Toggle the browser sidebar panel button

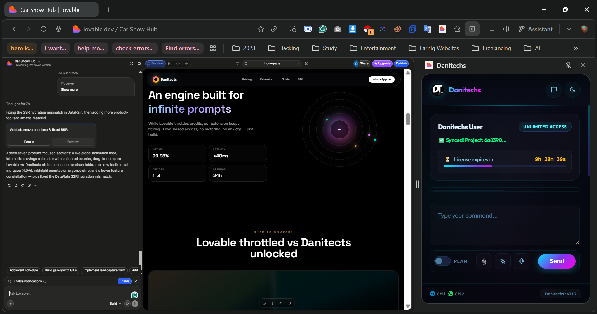(472, 29)
